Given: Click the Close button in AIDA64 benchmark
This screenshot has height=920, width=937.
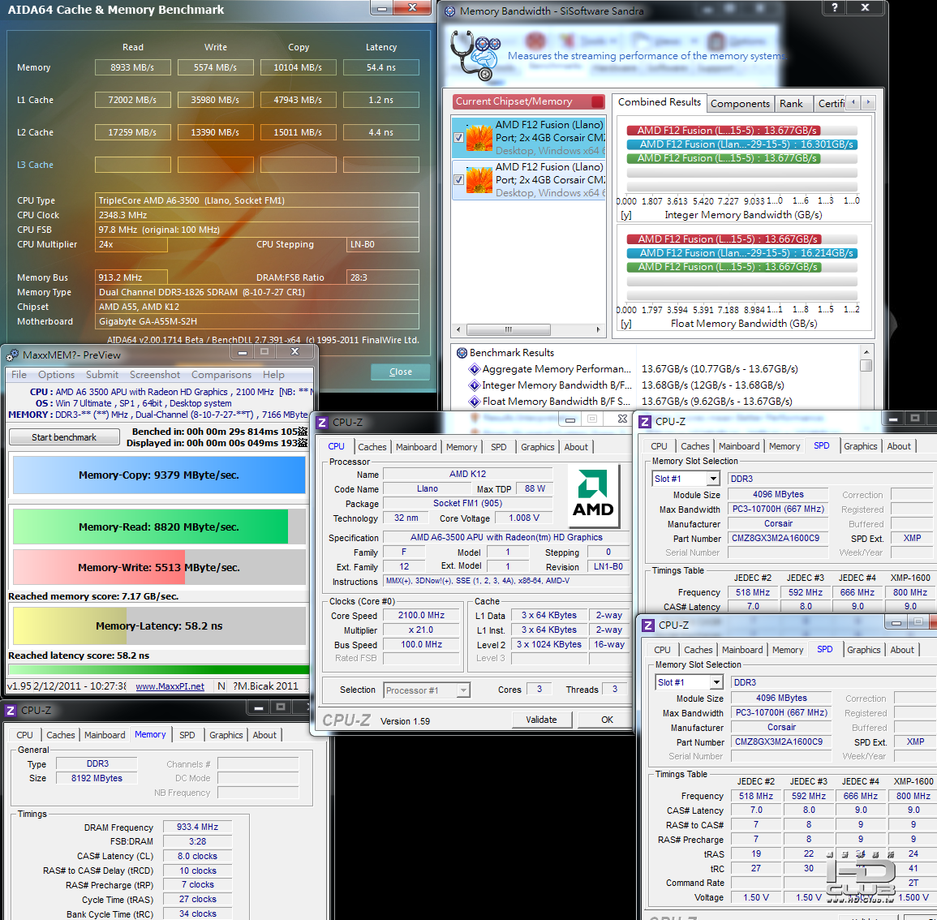Looking at the screenshot, I should [401, 372].
